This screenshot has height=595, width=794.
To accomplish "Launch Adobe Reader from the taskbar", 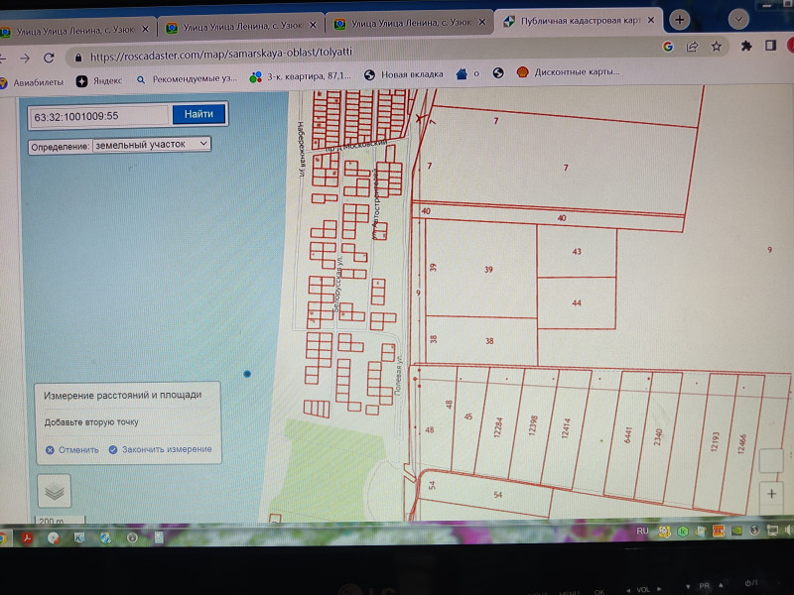I will pyautogui.click(x=30, y=537).
